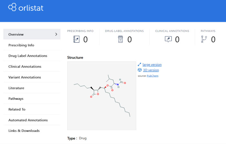
Task: Open Prescribing Info sidebar section
Action: (21, 45)
